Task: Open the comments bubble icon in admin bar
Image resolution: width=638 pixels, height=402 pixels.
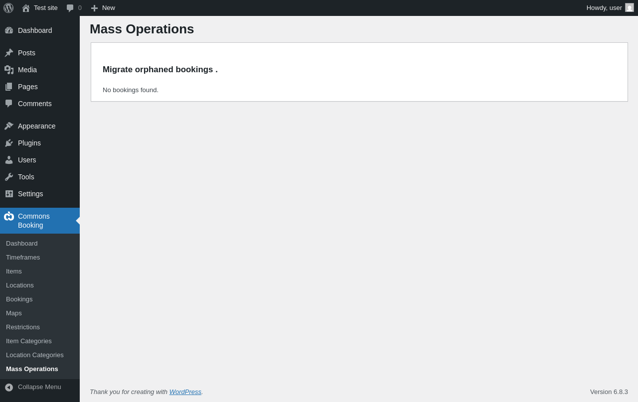Action: pyautogui.click(x=70, y=8)
